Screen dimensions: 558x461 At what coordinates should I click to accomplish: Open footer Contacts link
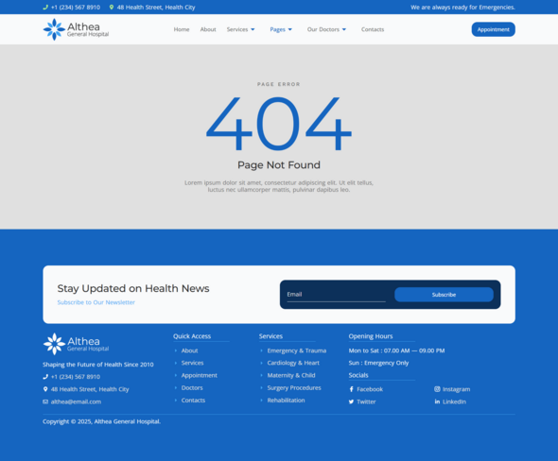pos(193,401)
